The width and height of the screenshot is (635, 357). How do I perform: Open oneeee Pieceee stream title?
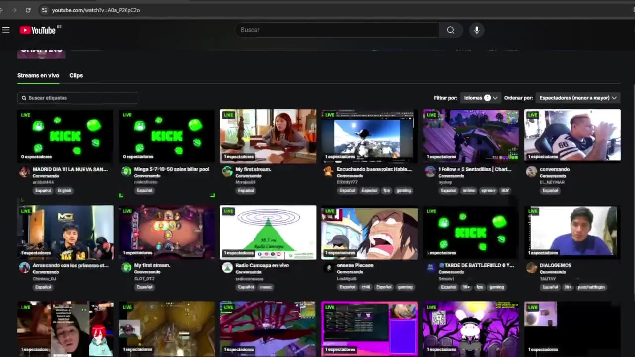pos(355,265)
